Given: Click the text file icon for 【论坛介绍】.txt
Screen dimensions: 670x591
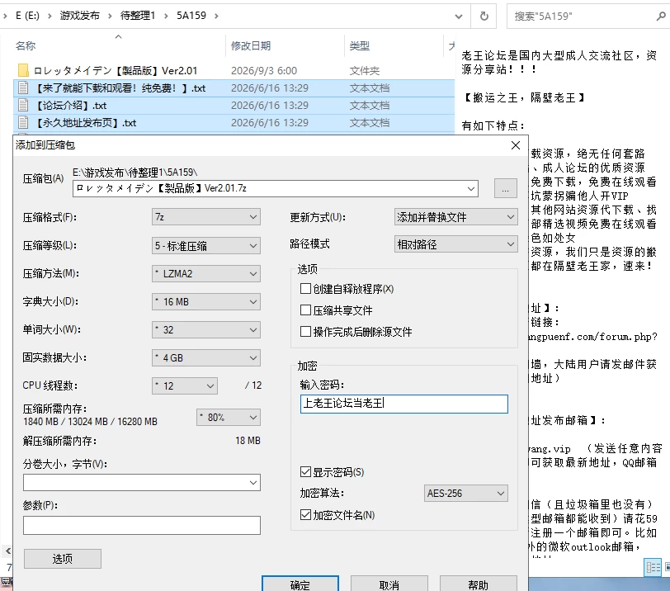Looking at the screenshot, I should coord(23,105).
